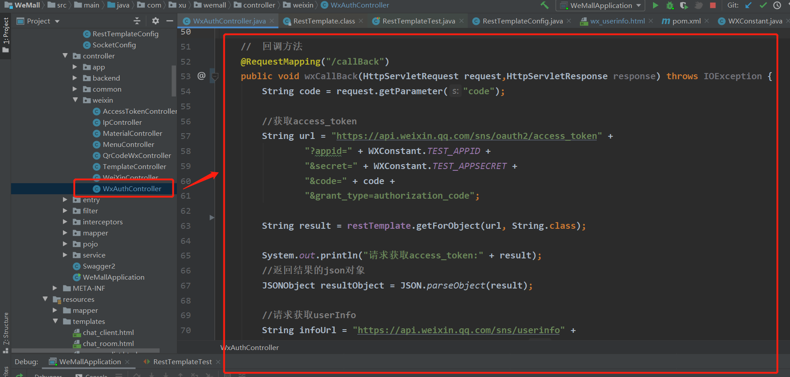
Task: Click the sns/userinfo API URL link
Action: [x=458, y=330]
